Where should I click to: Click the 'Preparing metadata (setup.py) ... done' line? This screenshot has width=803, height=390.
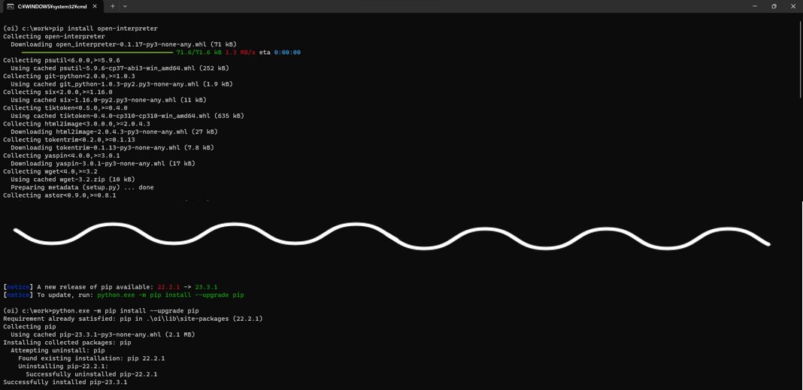[82, 187]
